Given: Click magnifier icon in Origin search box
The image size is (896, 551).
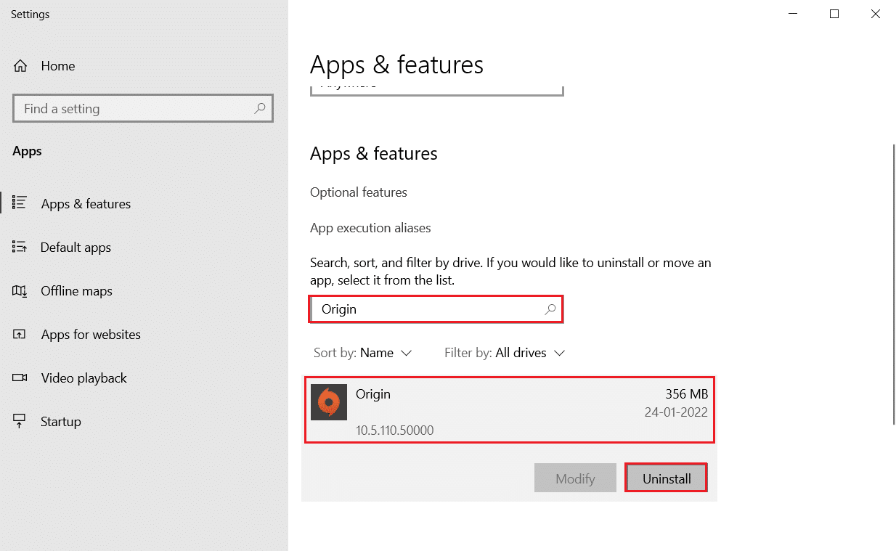Looking at the screenshot, I should coord(550,309).
